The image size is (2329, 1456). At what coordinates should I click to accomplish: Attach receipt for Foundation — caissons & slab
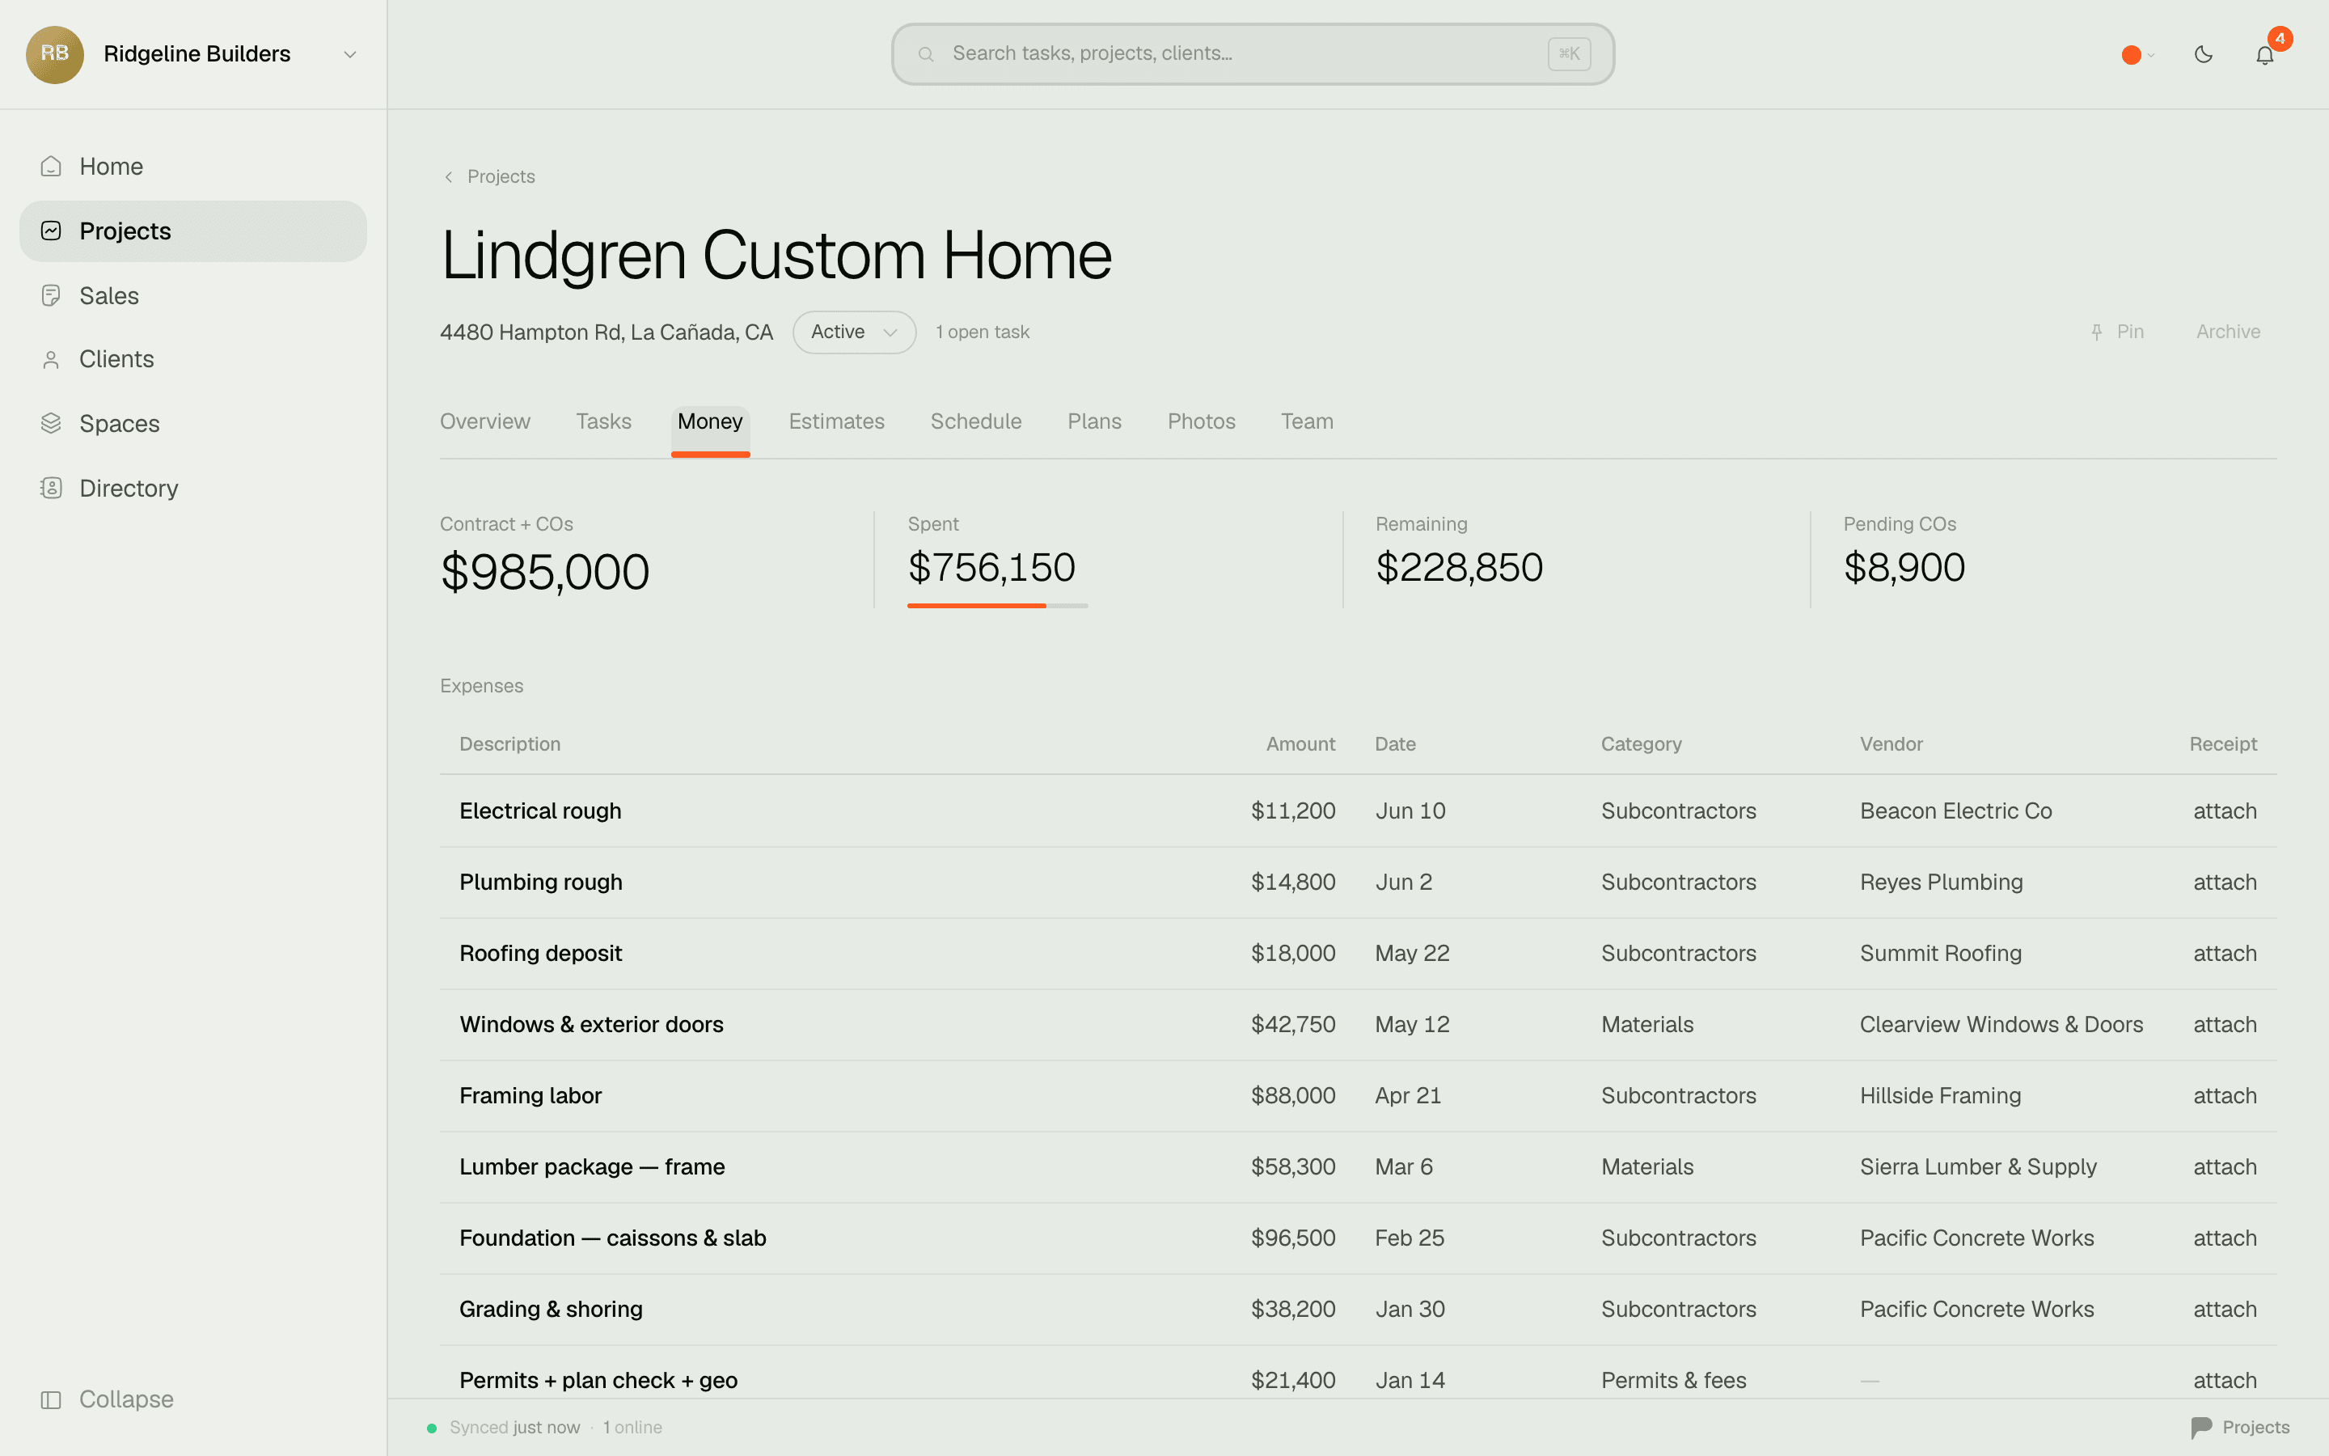click(2224, 1239)
